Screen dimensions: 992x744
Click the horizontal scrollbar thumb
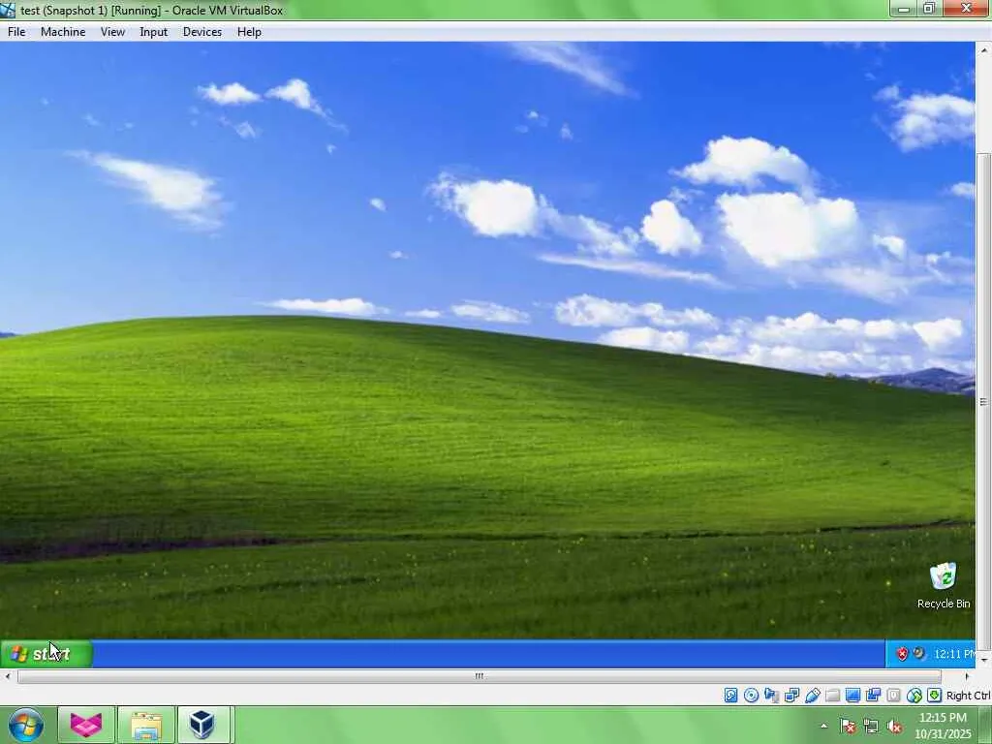479,676
